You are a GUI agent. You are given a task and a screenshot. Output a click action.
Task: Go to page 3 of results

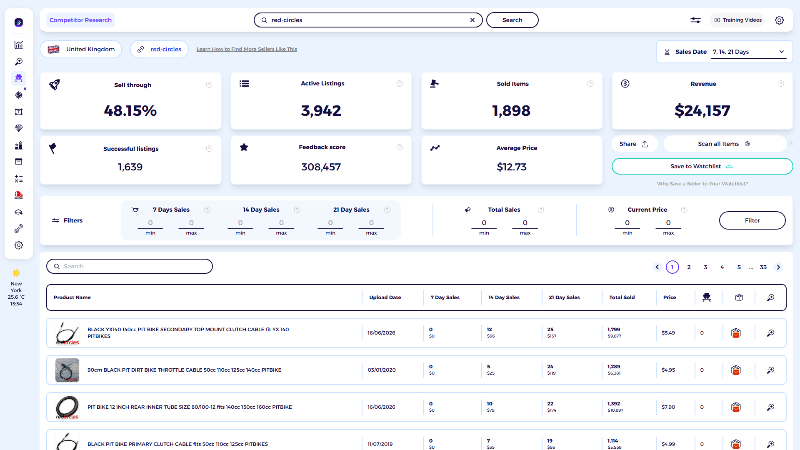[x=706, y=267]
